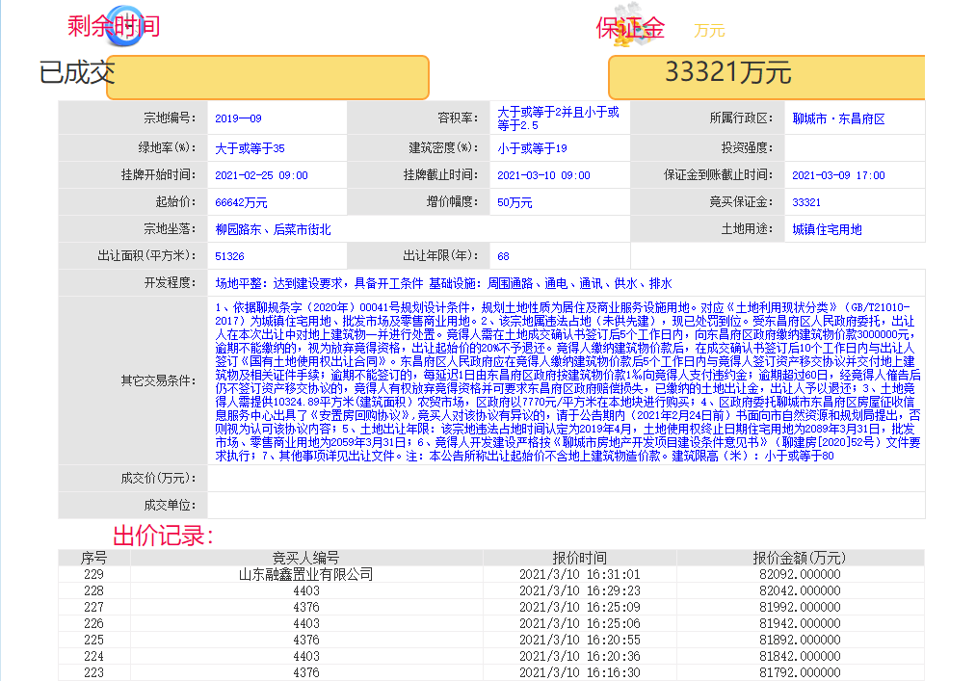Click the 序号 column header
The image size is (976, 681).
[93, 558]
